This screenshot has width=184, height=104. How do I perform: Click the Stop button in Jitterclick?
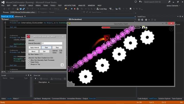(x=57, y=47)
